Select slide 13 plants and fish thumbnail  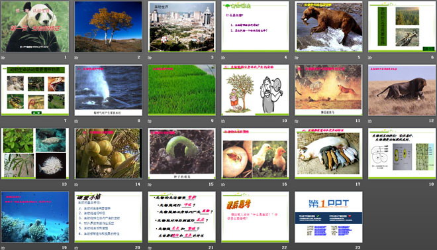click(x=35, y=153)
